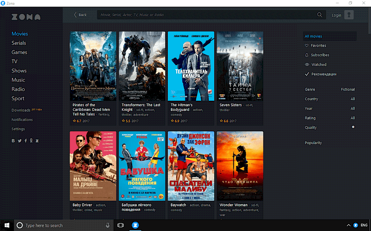Open Seven Sisters poster
Viewport: 371px width, 231px height.
coord(240,66)
